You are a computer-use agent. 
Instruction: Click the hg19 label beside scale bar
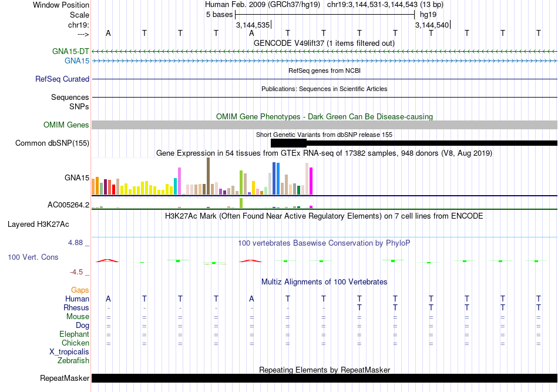[x=428, y=15]
